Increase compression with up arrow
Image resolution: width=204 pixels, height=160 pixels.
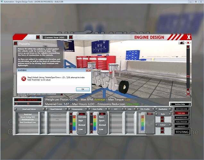(x=71, y=114)
